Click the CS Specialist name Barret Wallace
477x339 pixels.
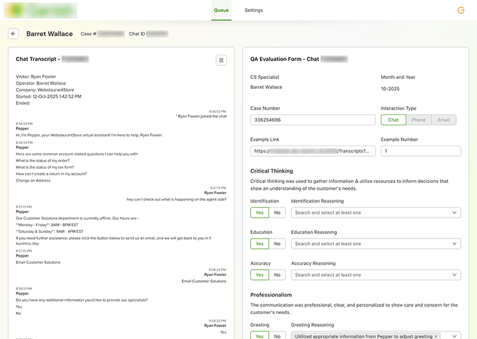tap(266, 87)
